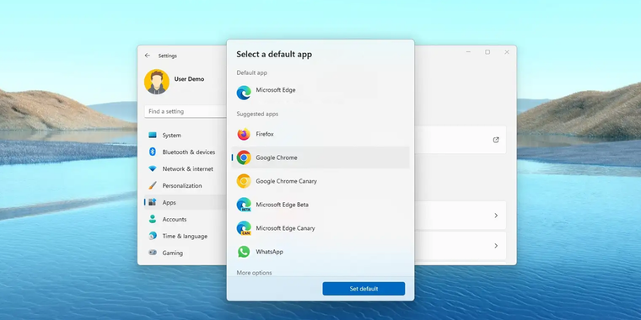Click the Microsoft Edge Beta icon
Viewport: 641px width, 320px height.
pos(244,205)
